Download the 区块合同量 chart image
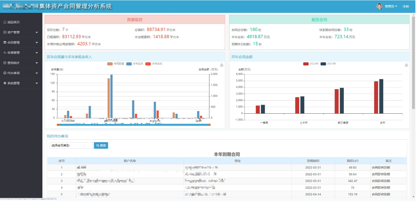416x201 pixels. click(222, 65)
